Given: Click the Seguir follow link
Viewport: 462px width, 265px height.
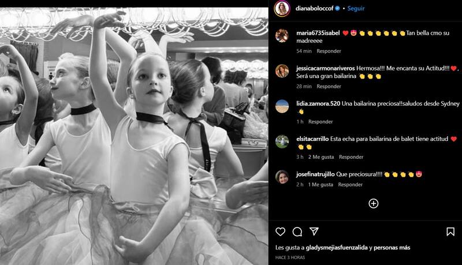Looking at the screenshot, I should coord(356,9).
